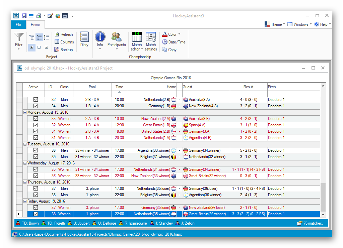Collapse the Tuesday, August 16, 2016 group
The image size is (343, 248).
click(25, 144)
